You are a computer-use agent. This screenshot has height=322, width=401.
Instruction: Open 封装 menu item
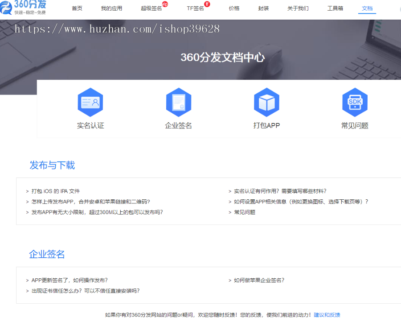pos(263,8)
